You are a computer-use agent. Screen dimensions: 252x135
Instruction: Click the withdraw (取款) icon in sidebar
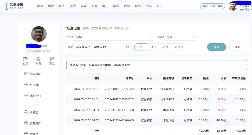pos(52,59)
